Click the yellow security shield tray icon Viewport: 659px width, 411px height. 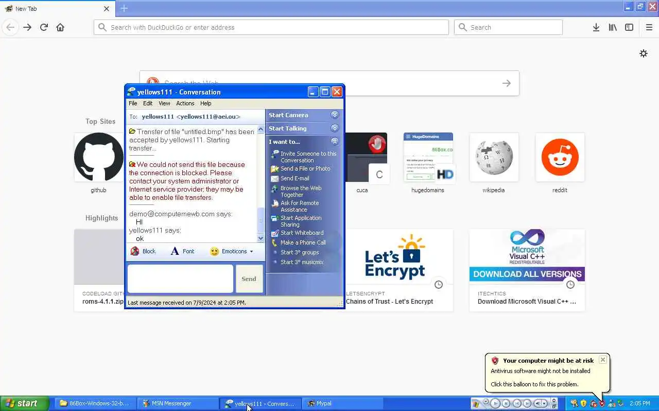pos(584,403)
